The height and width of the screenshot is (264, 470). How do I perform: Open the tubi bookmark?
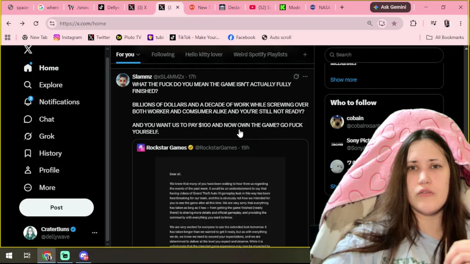pos(155,37)
